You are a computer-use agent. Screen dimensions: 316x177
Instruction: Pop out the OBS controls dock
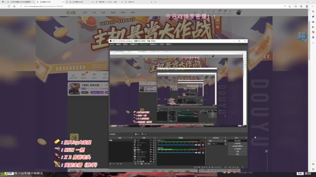(x=246, y=138)
